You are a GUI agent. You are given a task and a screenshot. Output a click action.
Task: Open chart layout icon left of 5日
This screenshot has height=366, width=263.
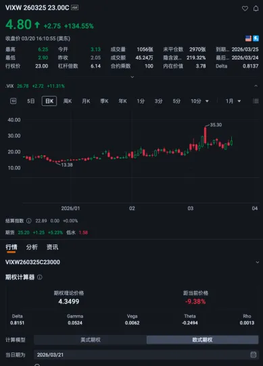[13, 101]
